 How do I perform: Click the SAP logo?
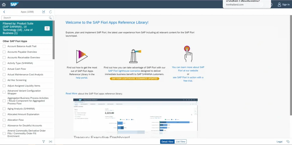tap(14, 5)
